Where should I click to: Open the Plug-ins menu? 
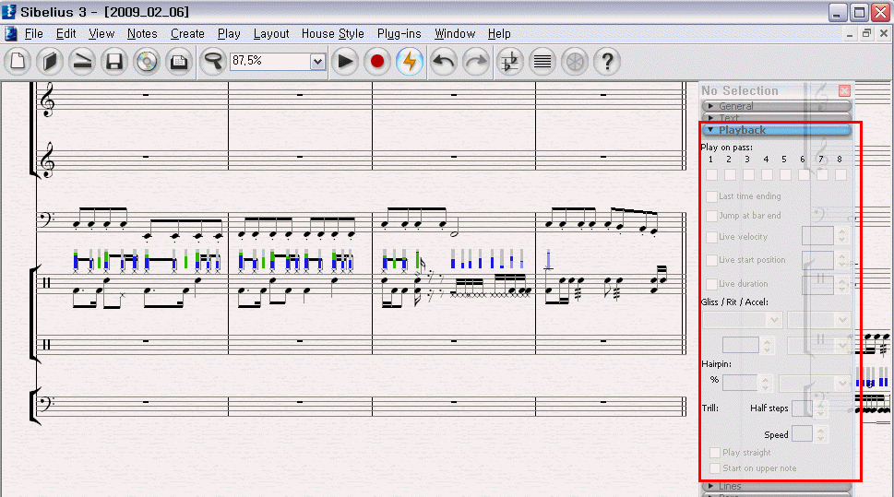tap(399, 34)
